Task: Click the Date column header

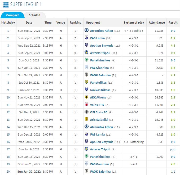Action: click(x=29, y=23)
